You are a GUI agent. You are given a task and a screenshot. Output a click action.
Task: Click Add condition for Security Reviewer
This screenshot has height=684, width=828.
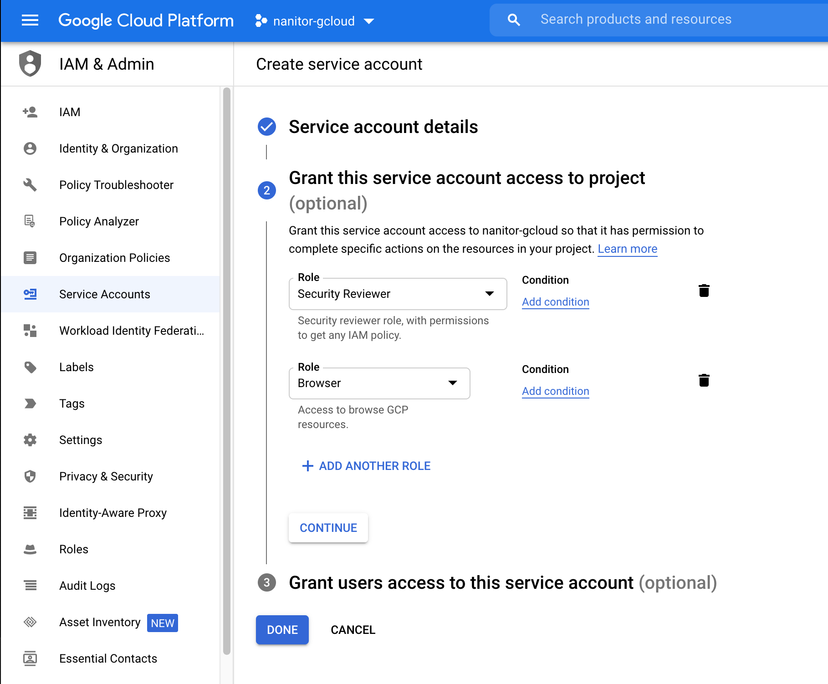[x=555, y=302]
